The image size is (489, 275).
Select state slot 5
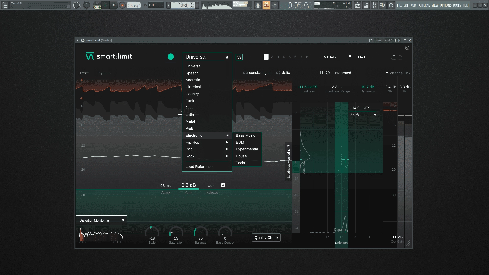pos(290,57)
